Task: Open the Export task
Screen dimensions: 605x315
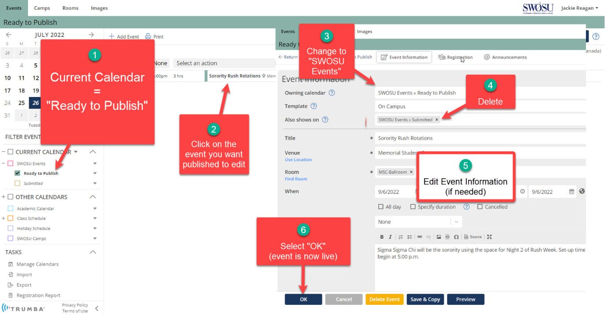Action: coord(24,285)
